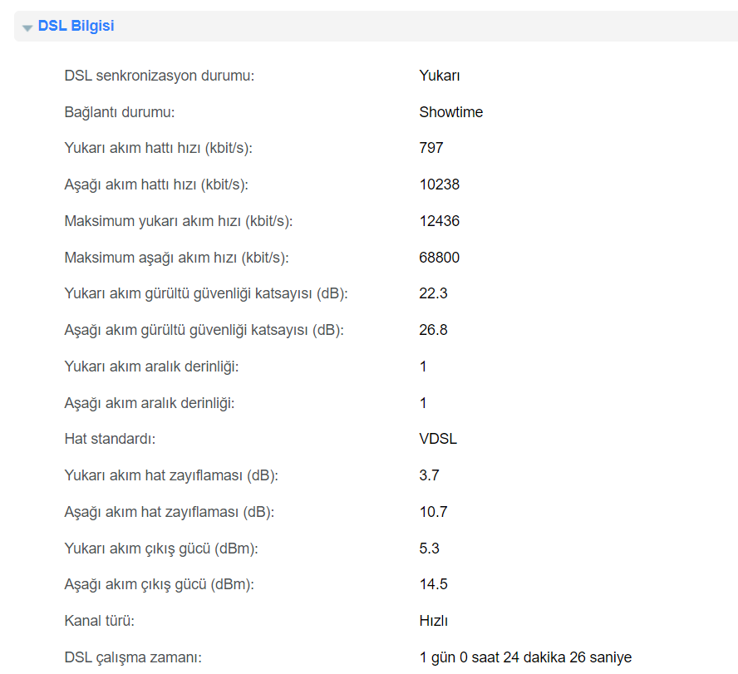Click the upstream output power value 5.3
Image resolution: width=738 pixels, height=674 pixels.
click(429, 549)
